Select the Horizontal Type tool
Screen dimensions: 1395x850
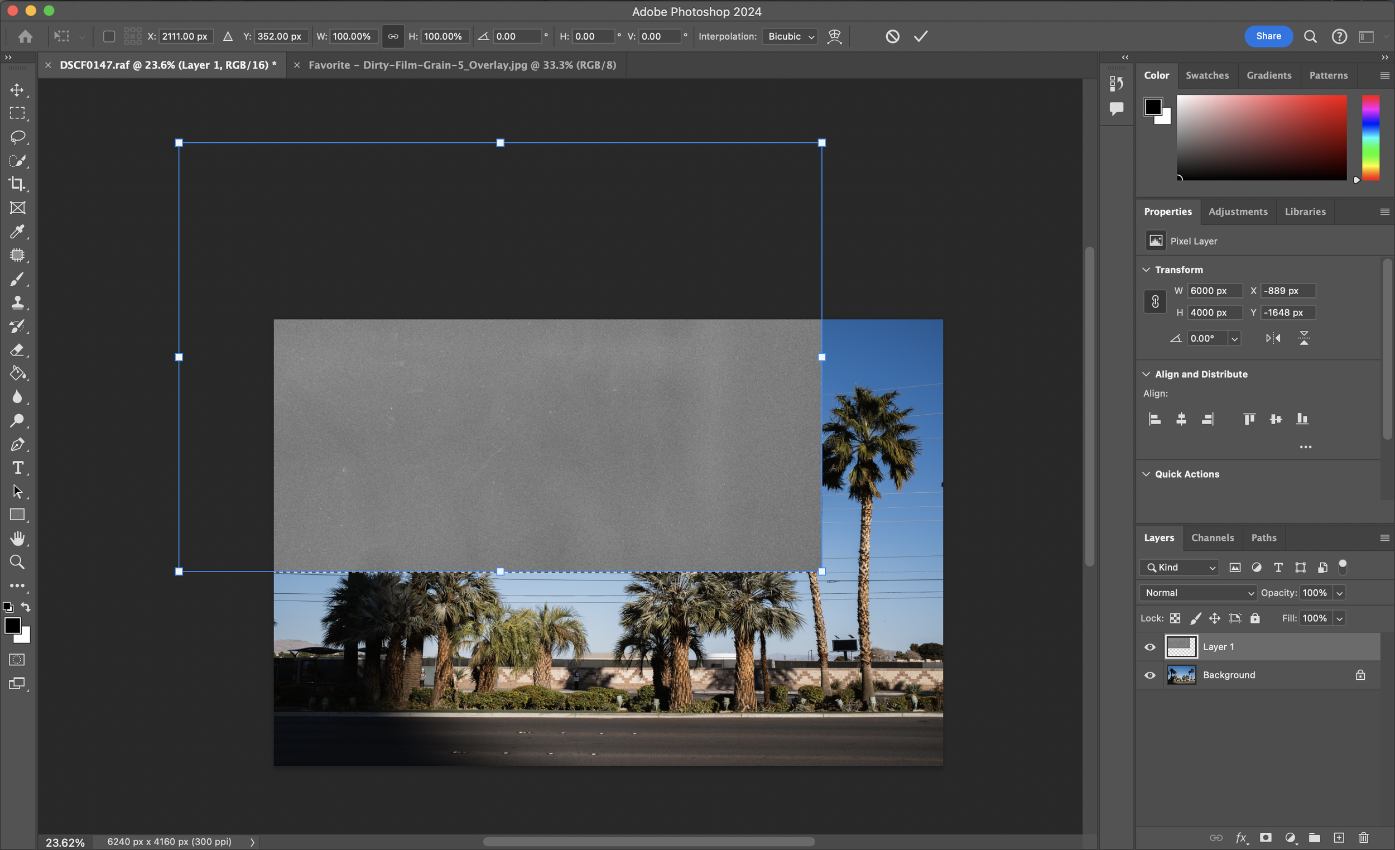coord(17,468)
